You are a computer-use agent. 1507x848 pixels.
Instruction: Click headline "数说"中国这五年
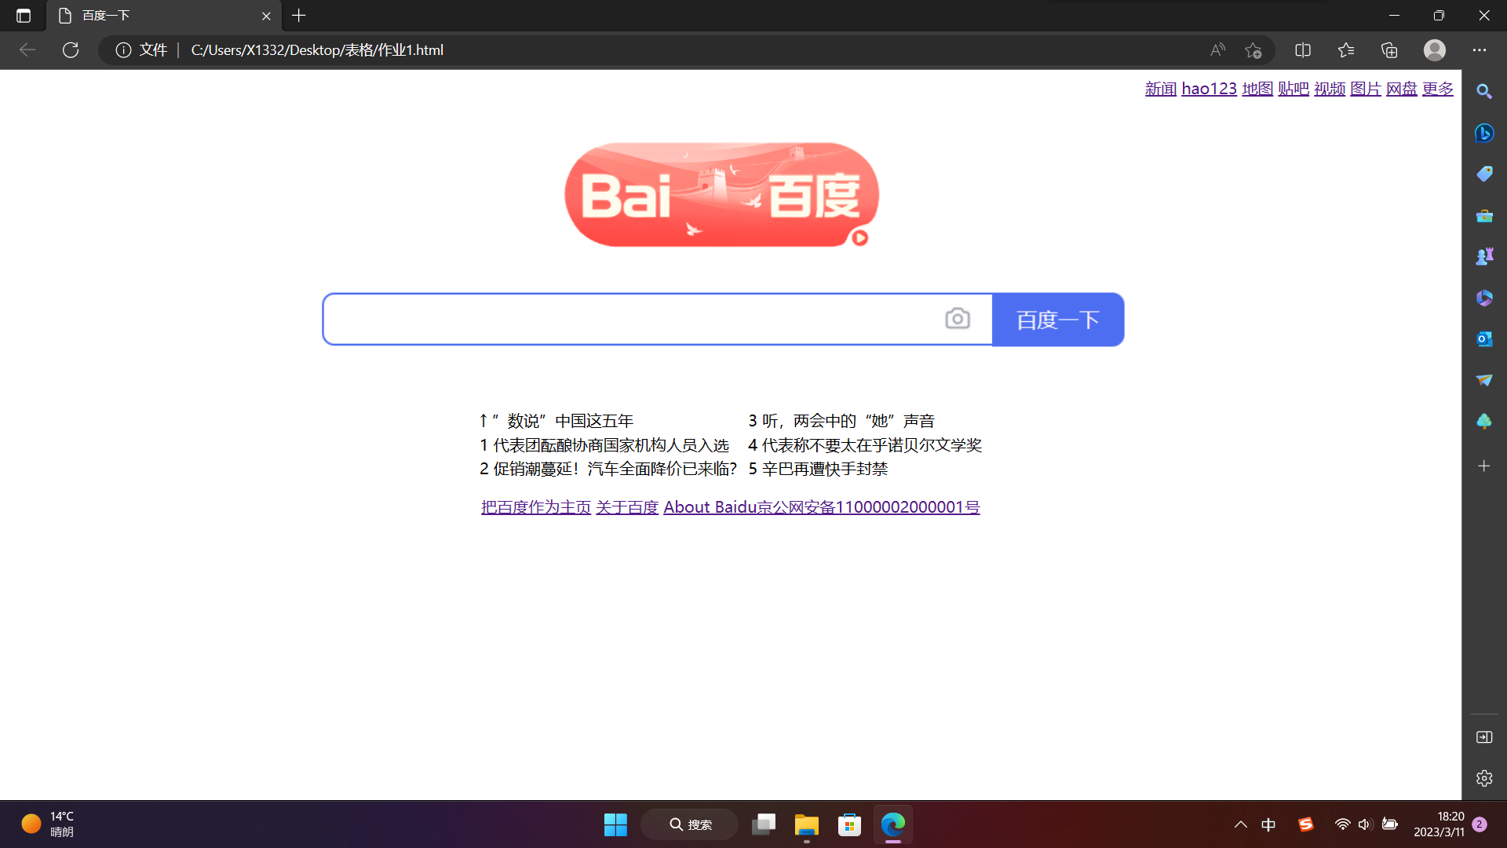point(562,421)
